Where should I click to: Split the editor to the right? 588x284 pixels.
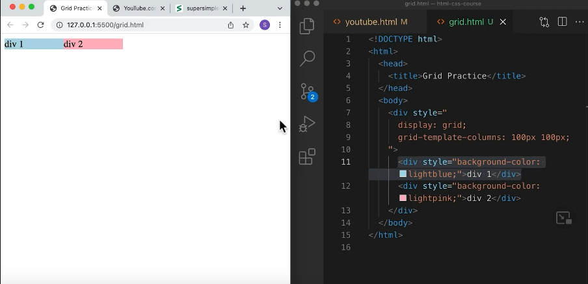tap(562, 22)
